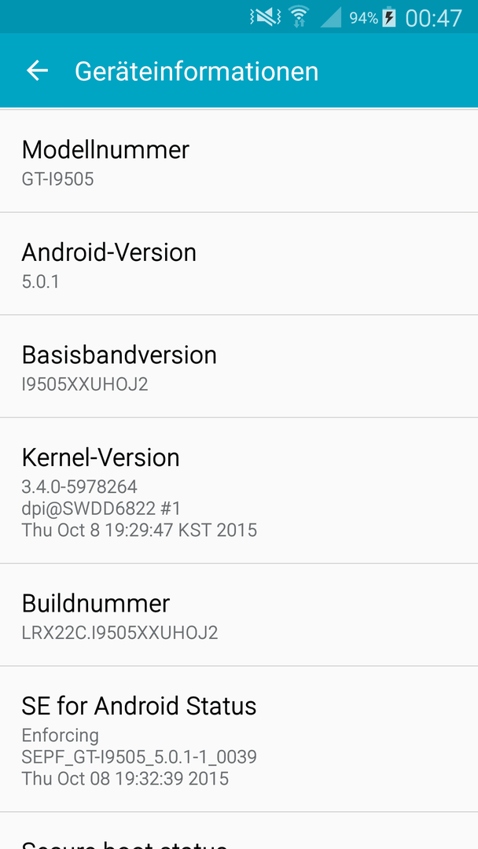Tap the kernel build date line
Image resolution: width=478 pixels, height=849 pixels.
pos(139,530)
